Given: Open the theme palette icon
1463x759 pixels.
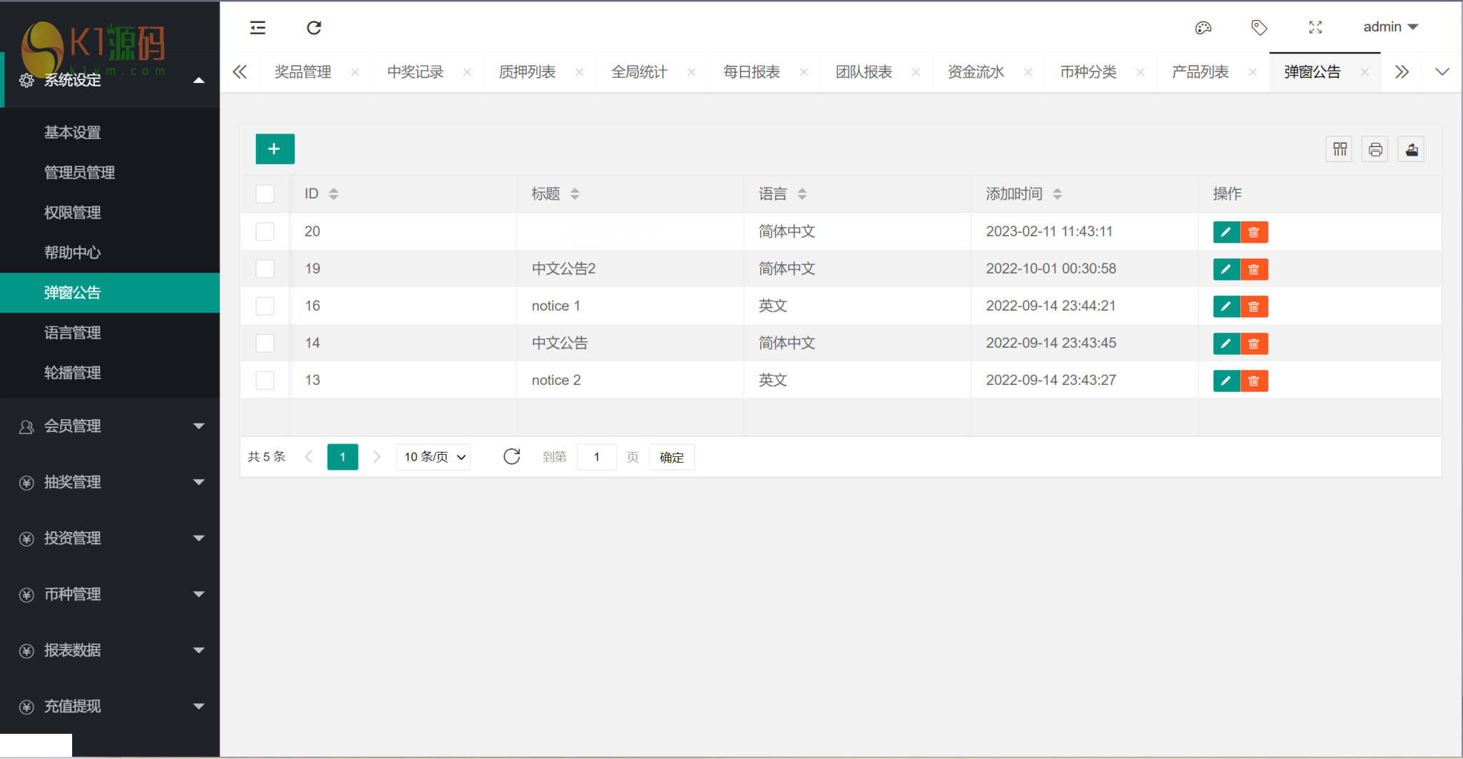Looking at the screenshot, I should 1203,27.
